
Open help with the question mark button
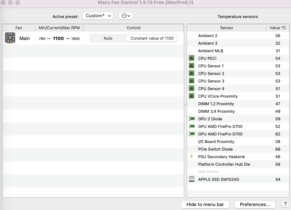coord(285,204)
